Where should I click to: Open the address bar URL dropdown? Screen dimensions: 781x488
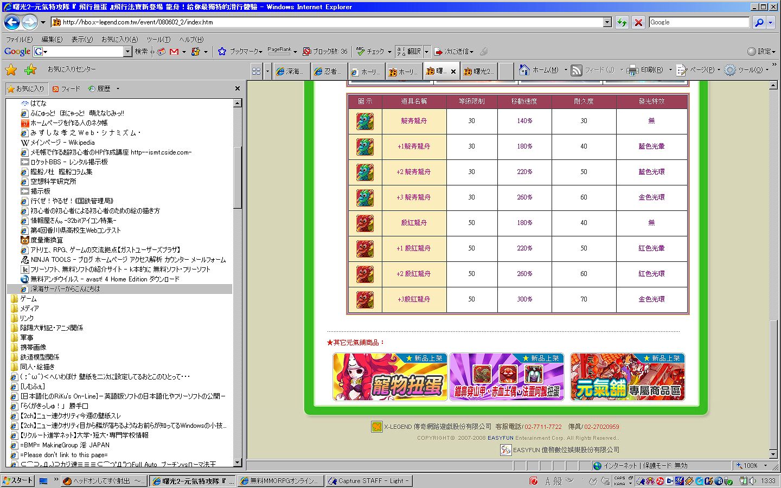click(607, 22)
